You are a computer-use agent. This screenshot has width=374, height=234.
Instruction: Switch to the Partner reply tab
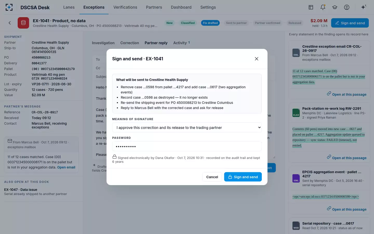[x=156, y=43]
